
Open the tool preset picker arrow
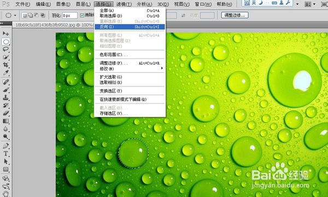point(15,15)
